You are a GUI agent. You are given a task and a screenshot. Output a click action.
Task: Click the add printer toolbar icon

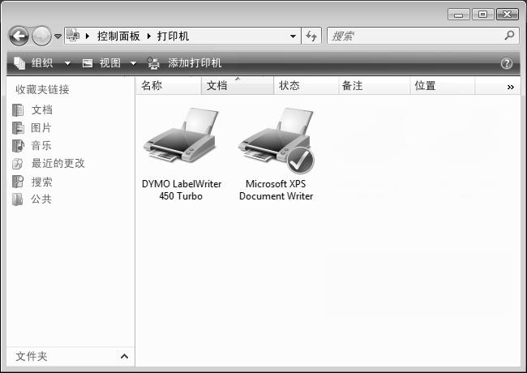coord(153,63)
